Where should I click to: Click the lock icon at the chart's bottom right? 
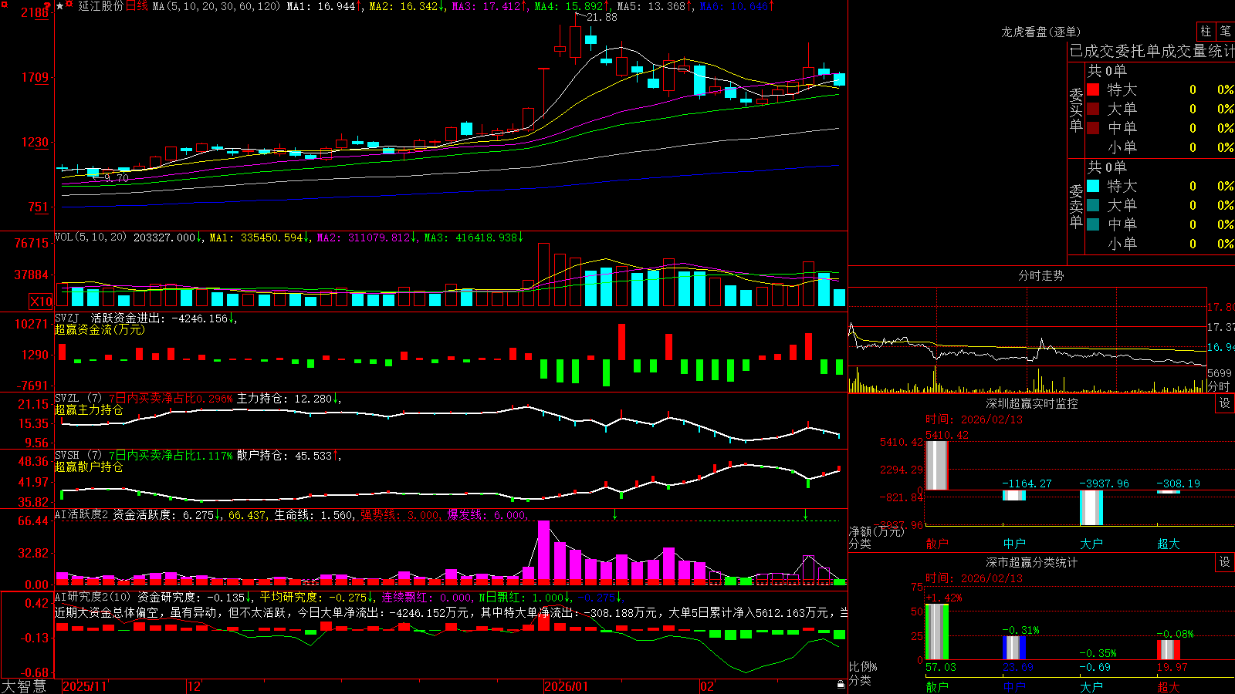841,684
